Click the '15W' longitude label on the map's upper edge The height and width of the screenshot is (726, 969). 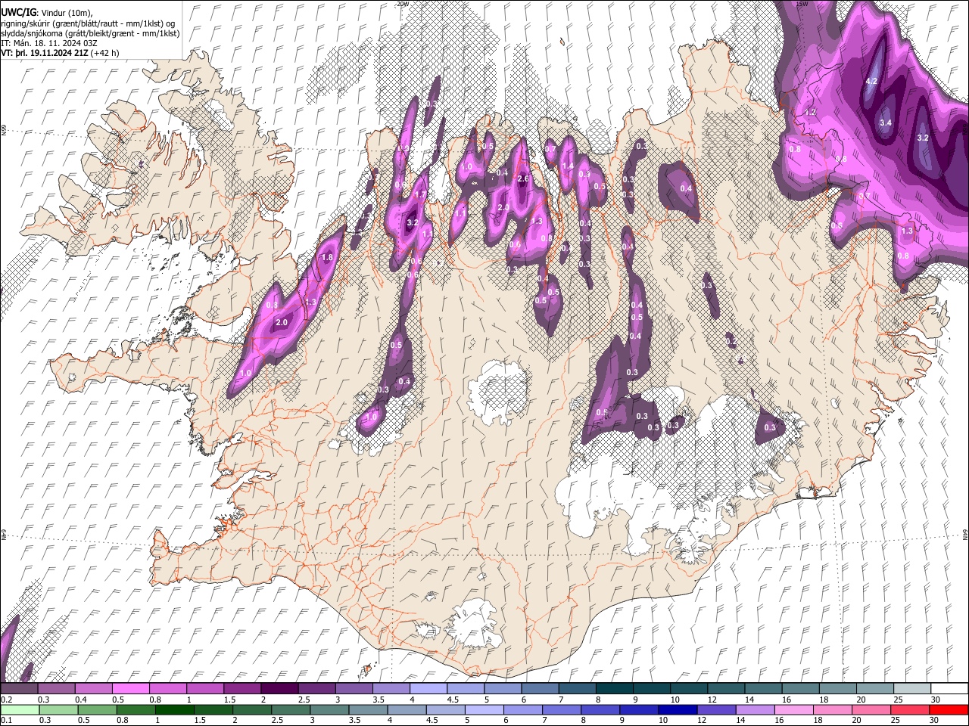(x=802, y=4)
